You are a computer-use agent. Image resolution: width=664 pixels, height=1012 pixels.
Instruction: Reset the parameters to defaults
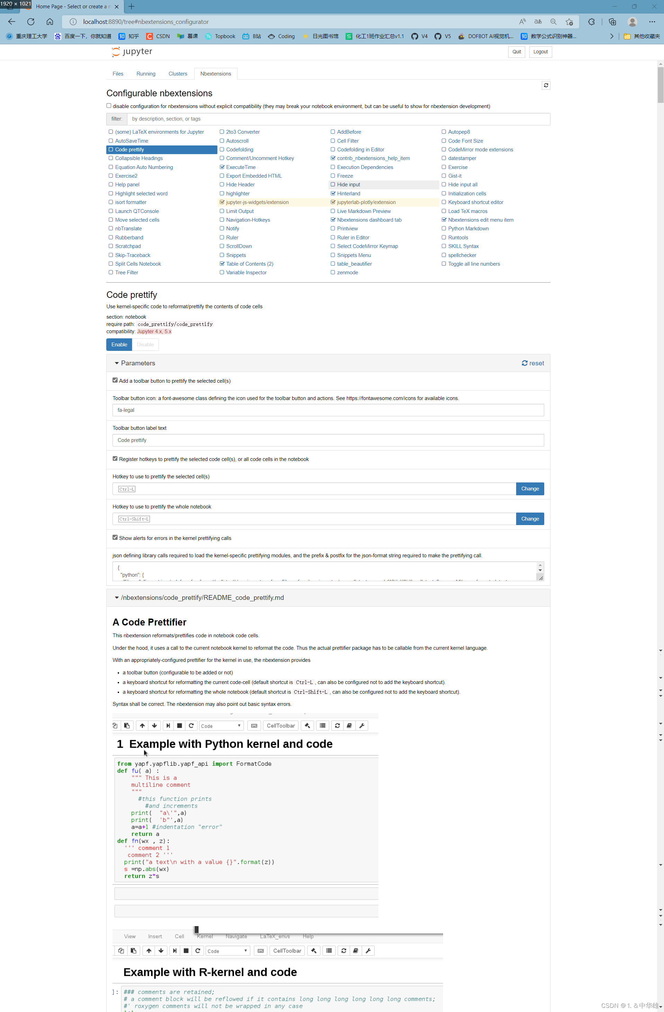(533, 363)
